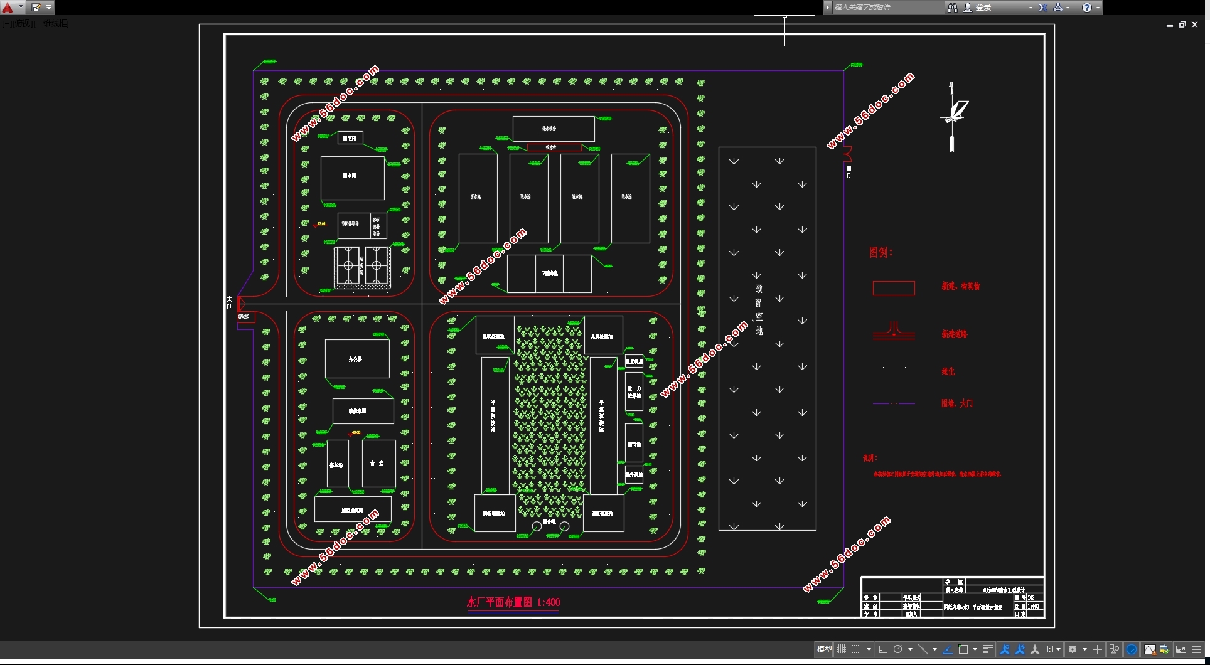Toggle drawing grid display in status bar
The image size is (1210, 665).
pos(842,649)
